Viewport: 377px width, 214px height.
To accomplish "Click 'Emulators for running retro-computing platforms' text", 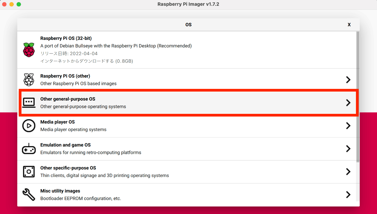I will (x=91, y=153).
